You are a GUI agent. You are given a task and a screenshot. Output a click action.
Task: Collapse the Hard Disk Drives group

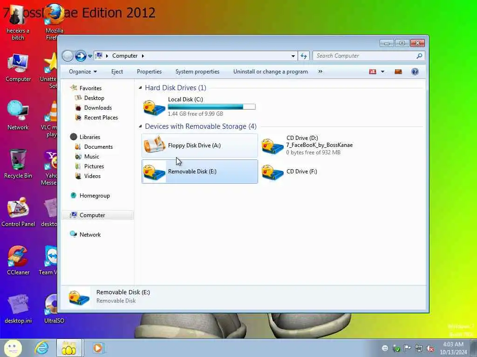tap(140, 88)
